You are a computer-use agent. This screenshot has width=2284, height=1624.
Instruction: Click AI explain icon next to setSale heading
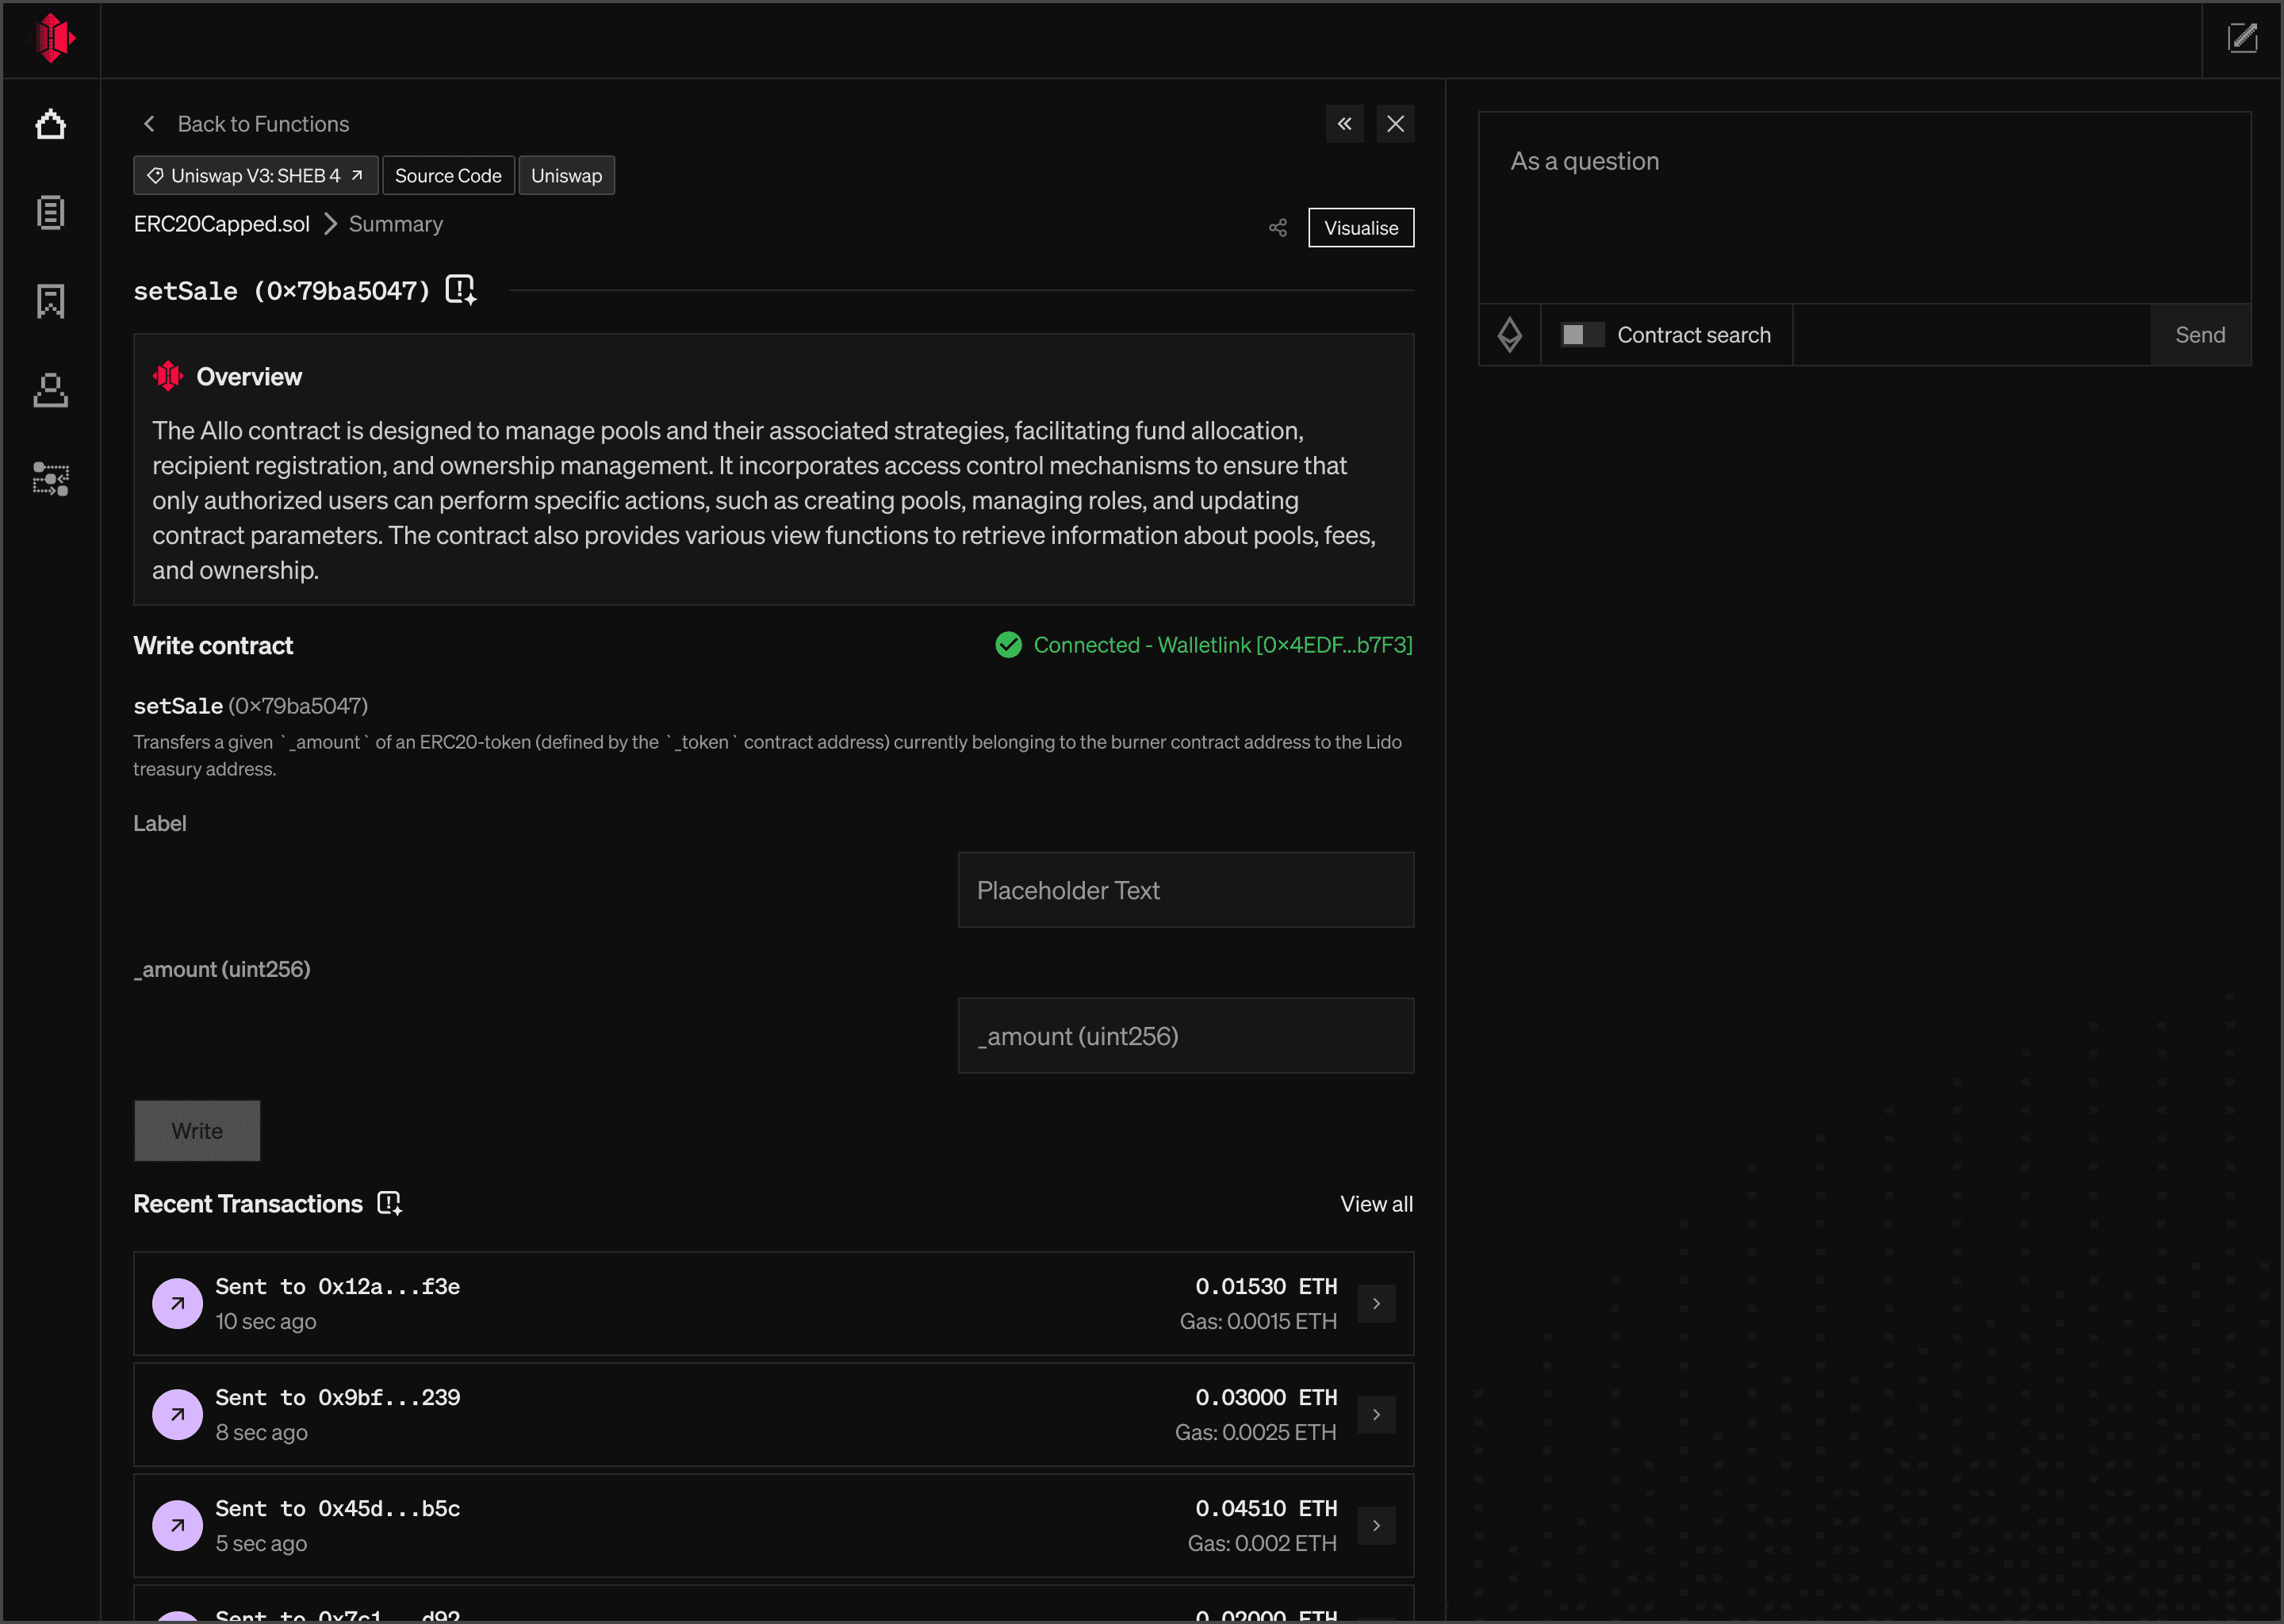[x=460, y=290]
